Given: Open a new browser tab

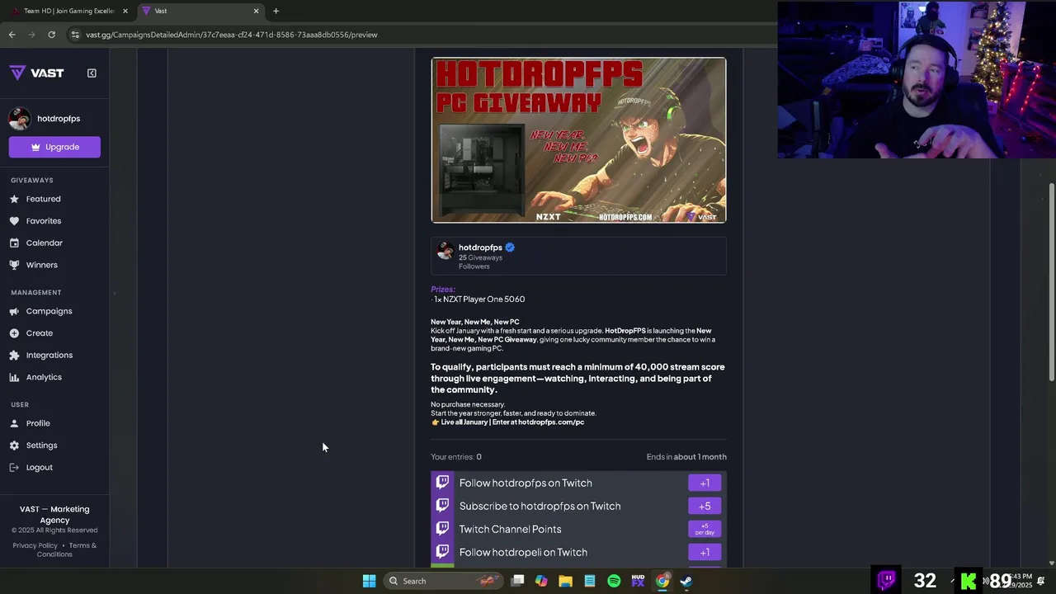Looking at the screenshot, I should [x=276, y=11].
